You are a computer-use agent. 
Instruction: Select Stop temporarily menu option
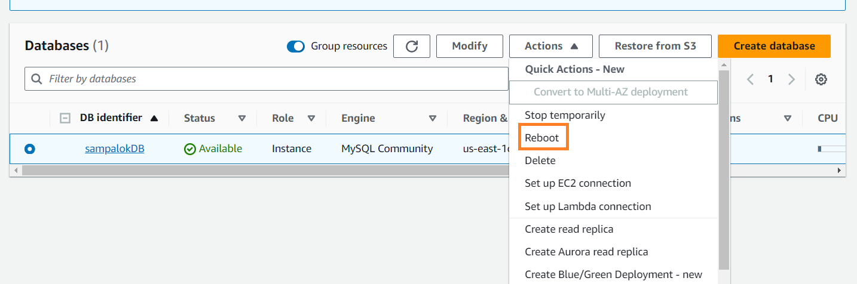click(565, 115)
